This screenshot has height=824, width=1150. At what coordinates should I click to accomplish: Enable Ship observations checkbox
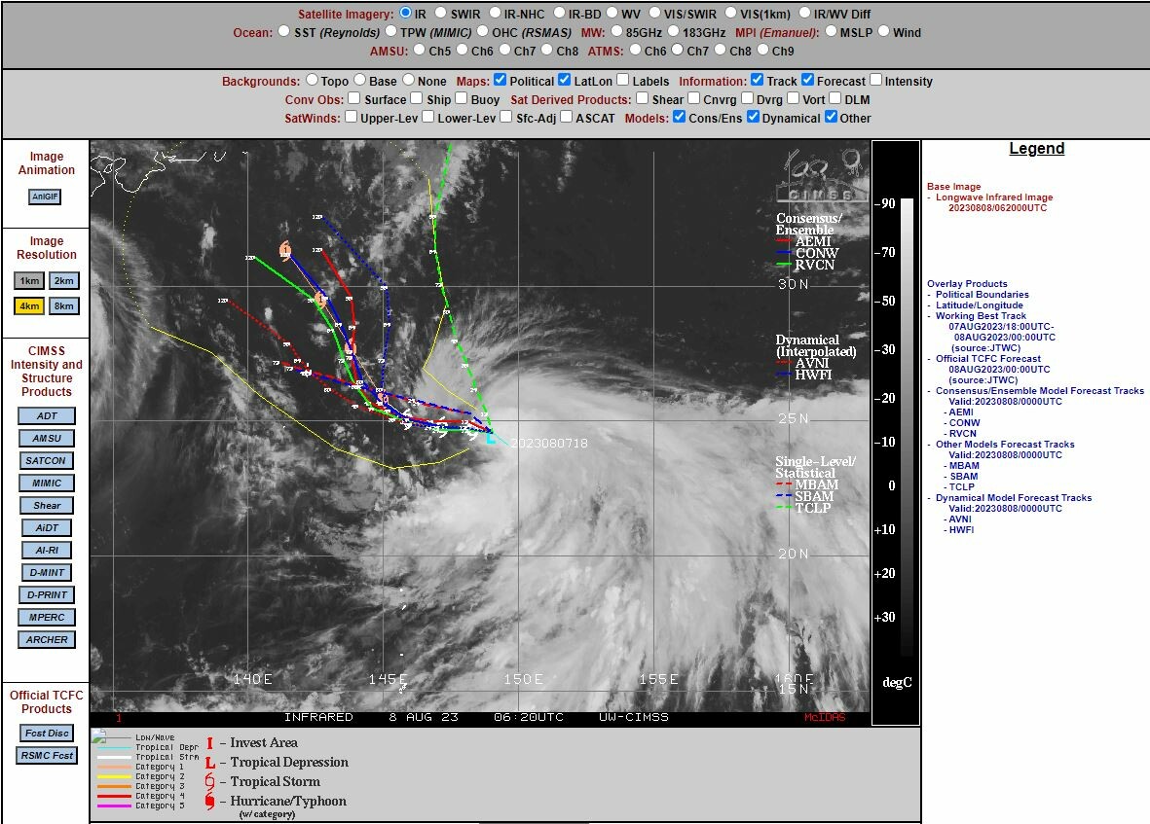417,97
